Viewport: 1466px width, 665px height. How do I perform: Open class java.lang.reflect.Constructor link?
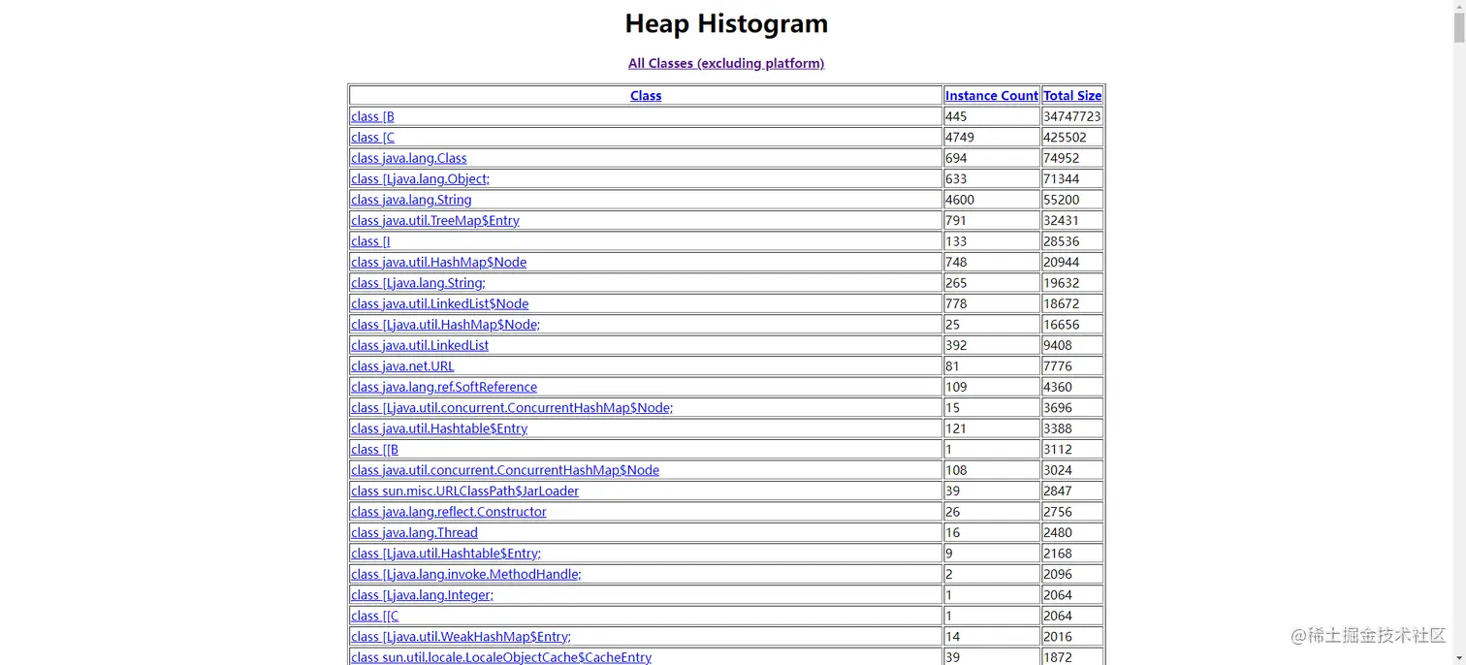point(449,512)
